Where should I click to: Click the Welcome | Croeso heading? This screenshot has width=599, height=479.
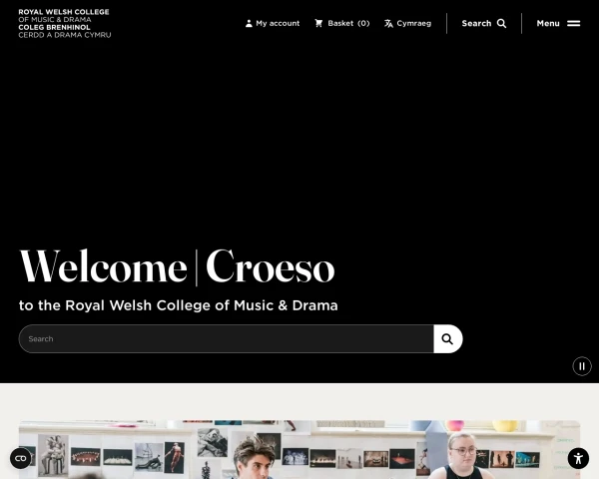177,266
